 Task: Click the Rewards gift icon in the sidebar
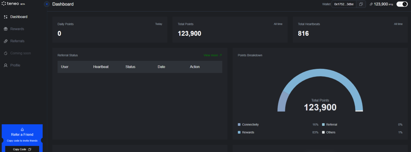5,29
